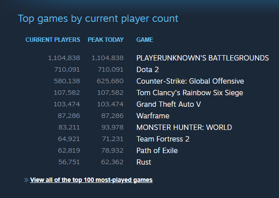
Task: Click the Grand Theft Auto V link
Action: click(168, 104)
